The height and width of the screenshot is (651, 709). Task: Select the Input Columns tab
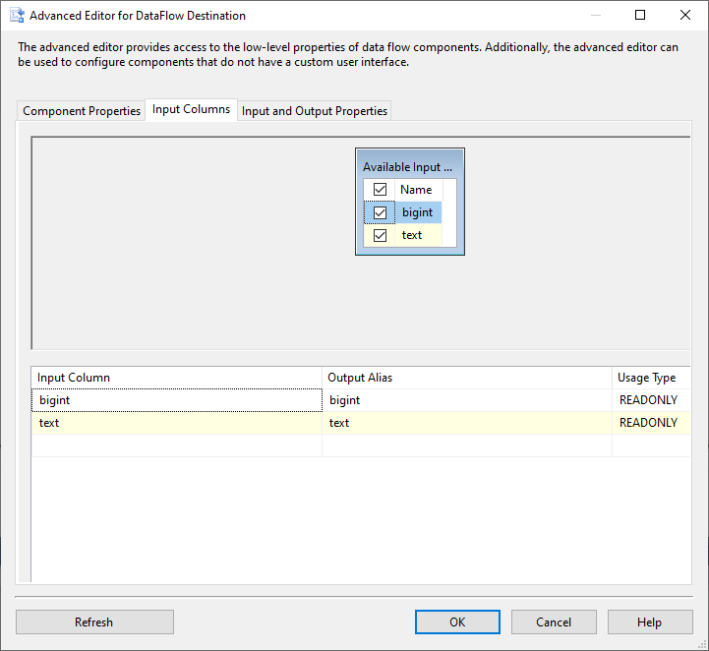191,110
